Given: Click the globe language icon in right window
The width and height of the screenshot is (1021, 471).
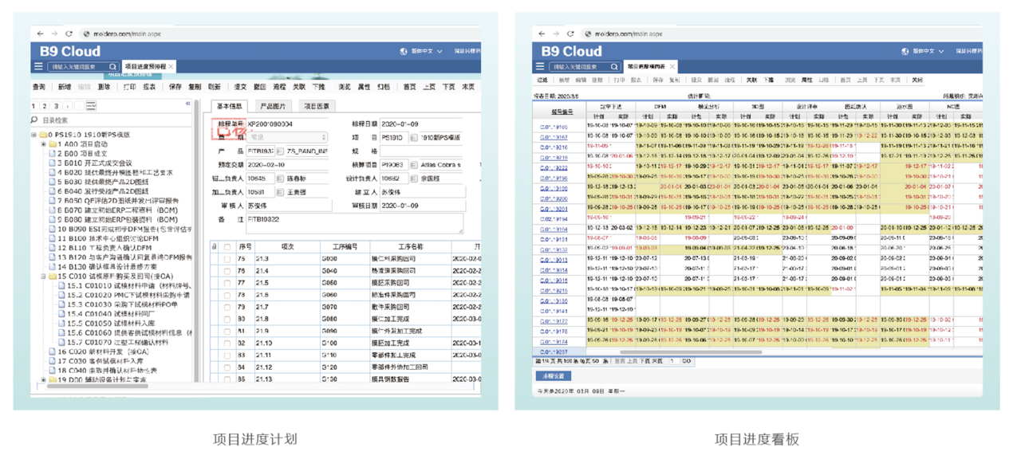Looking at the screenshot, I should (x=905, y=51).
